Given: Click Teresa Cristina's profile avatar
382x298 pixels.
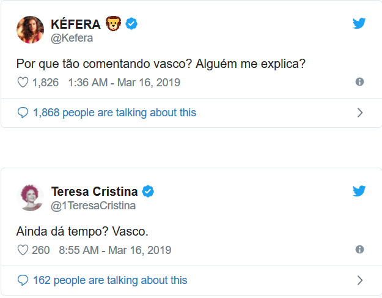Looking at the screenshot, I should (30, 197).
